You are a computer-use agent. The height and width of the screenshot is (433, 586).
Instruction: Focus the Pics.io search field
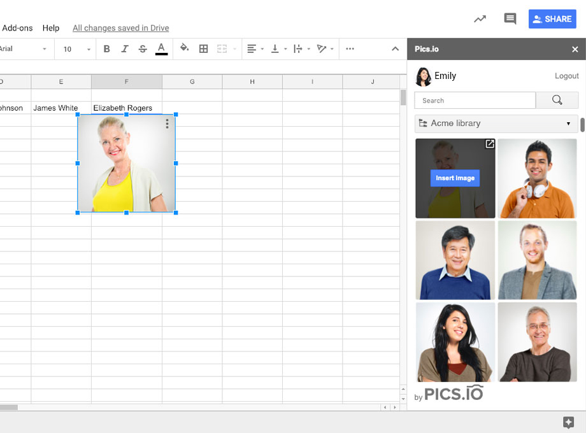(475, 101)
